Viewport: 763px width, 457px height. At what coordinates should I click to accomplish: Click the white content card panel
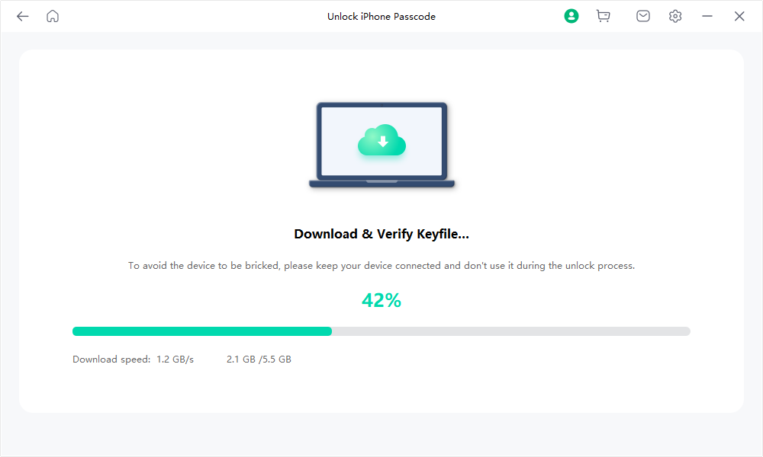pos(381,396)
